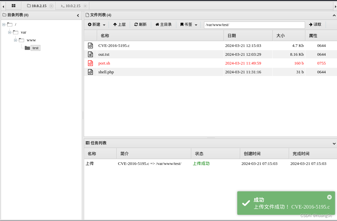
Task: Click creation time 2024-03-21 07:15:03
Action: (x=259, y=164)
